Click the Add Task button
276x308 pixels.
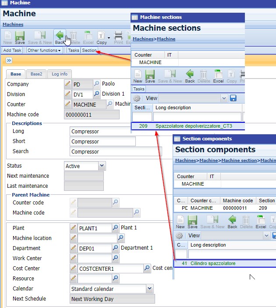tap(12, 50)
